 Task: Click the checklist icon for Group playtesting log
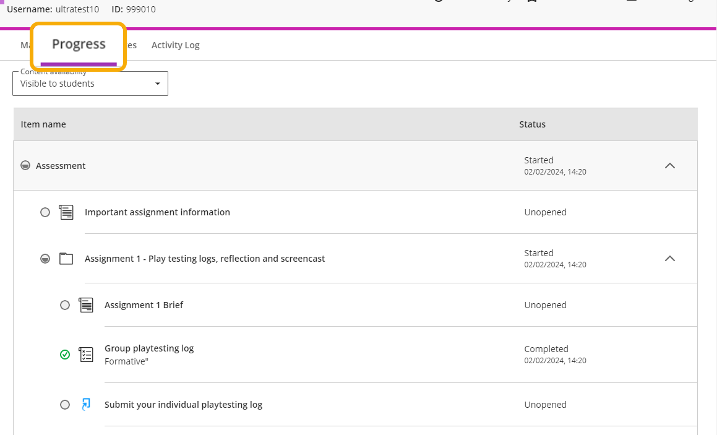coord(86,355)
